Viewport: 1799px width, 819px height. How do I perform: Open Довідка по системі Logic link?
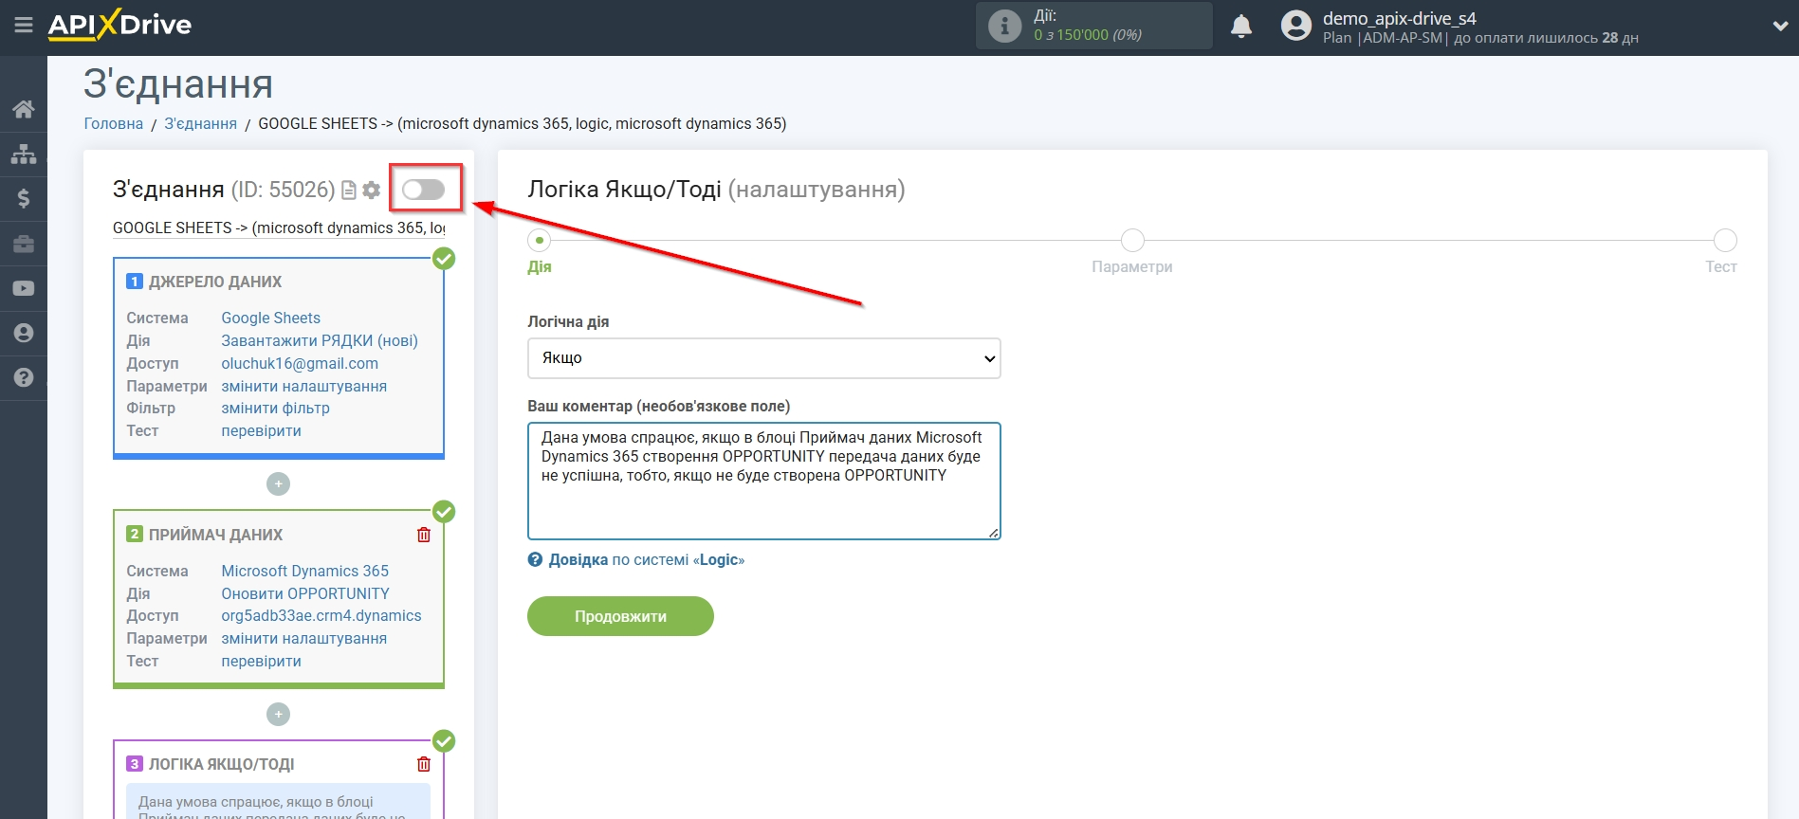tap(647, 560)
